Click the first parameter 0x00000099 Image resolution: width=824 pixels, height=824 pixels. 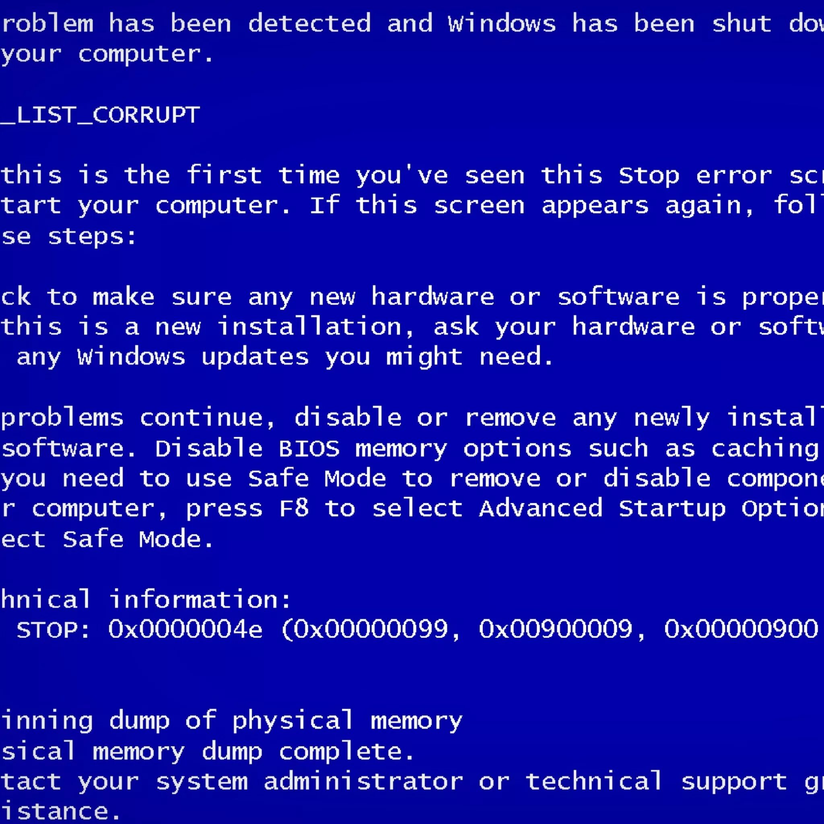tap(371, 629)
